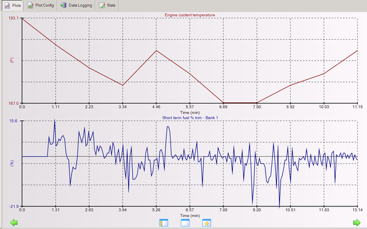The image size is (367, 229).
Task: Go to previous plot page with green left arrow
Action: (14, 222)
